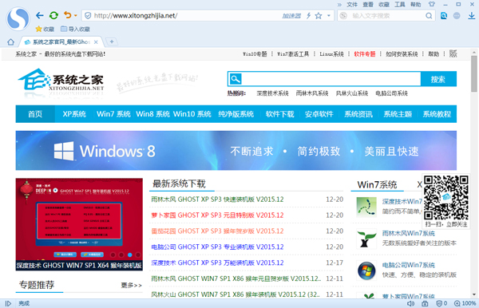This screenshot has height=308, width=479.
Task: Click the site search magnifier icon
Action: (236, 79)
